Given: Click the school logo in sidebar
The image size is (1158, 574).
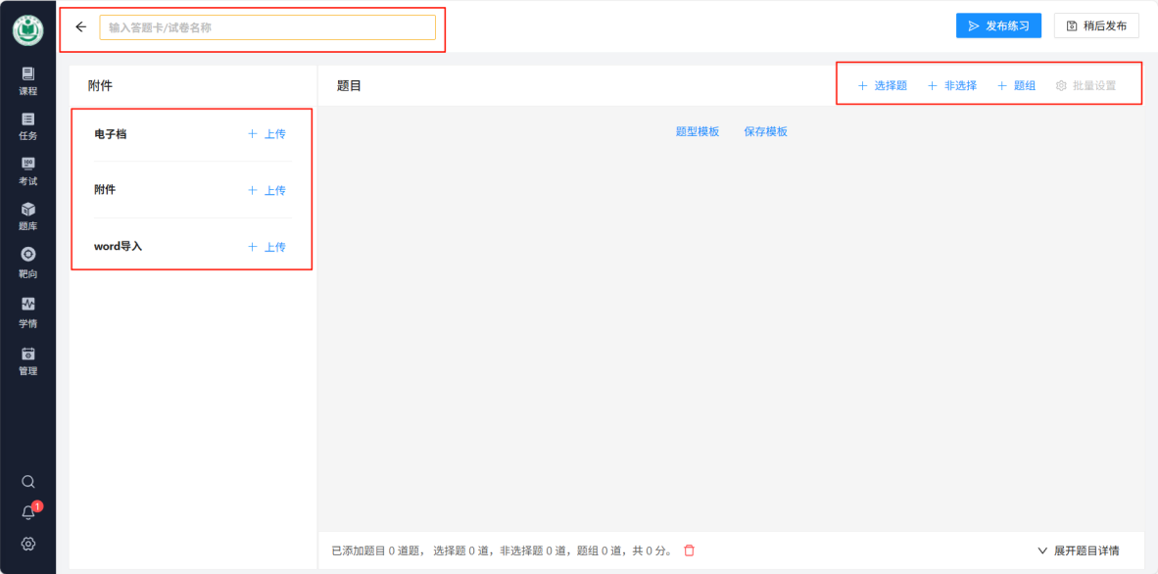Looking at the screenshot, I should click(x=28, y=29).
